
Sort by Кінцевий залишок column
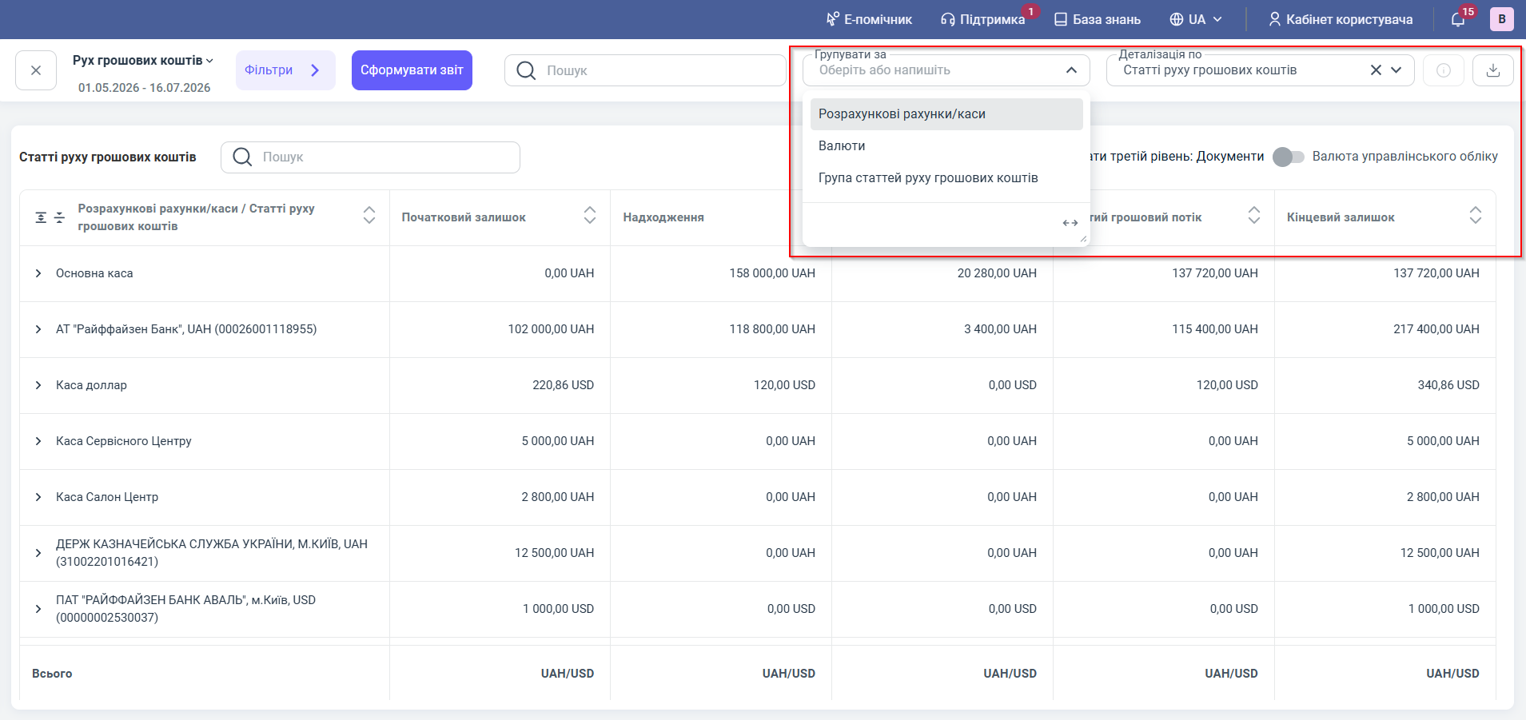(x=1476, y=215)
